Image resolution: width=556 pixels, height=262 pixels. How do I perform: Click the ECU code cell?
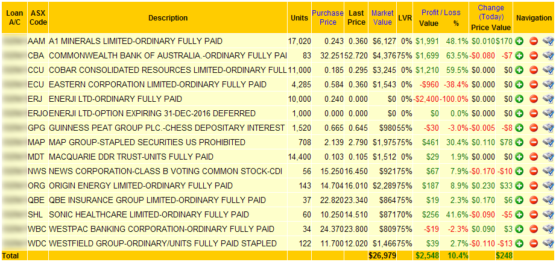[x=37, y=84]
